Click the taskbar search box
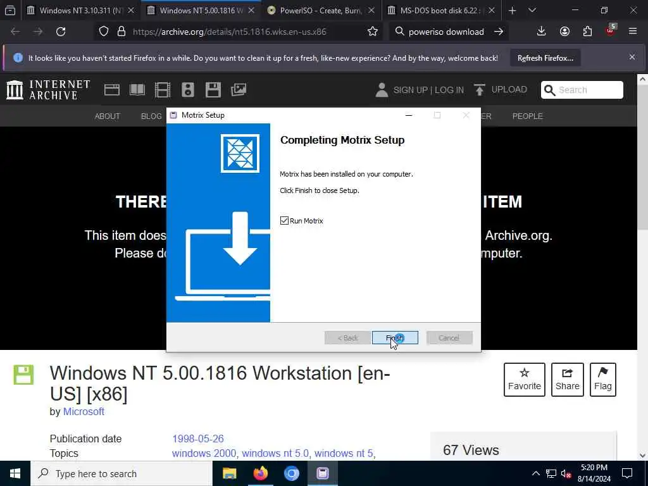This screenshot has height=486, width=648. pos(121,473)
